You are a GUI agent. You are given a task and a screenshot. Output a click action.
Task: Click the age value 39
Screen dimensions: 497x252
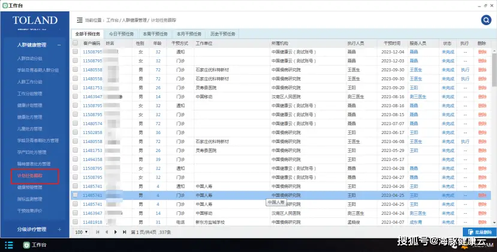click(158, 160)
